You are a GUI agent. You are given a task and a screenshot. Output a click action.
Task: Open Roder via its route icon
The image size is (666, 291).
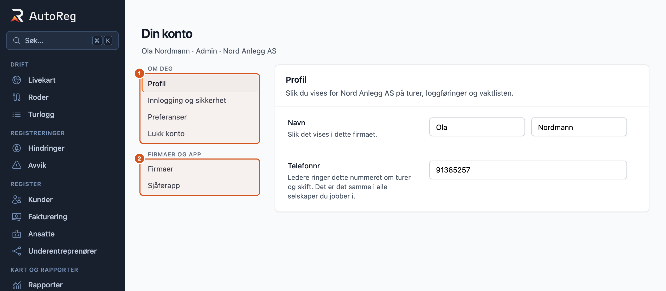click(17, 97)
